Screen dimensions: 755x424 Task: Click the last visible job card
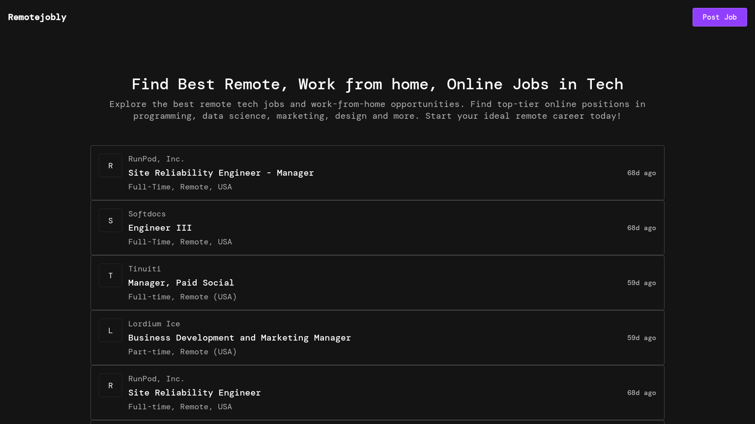point(377,393)
